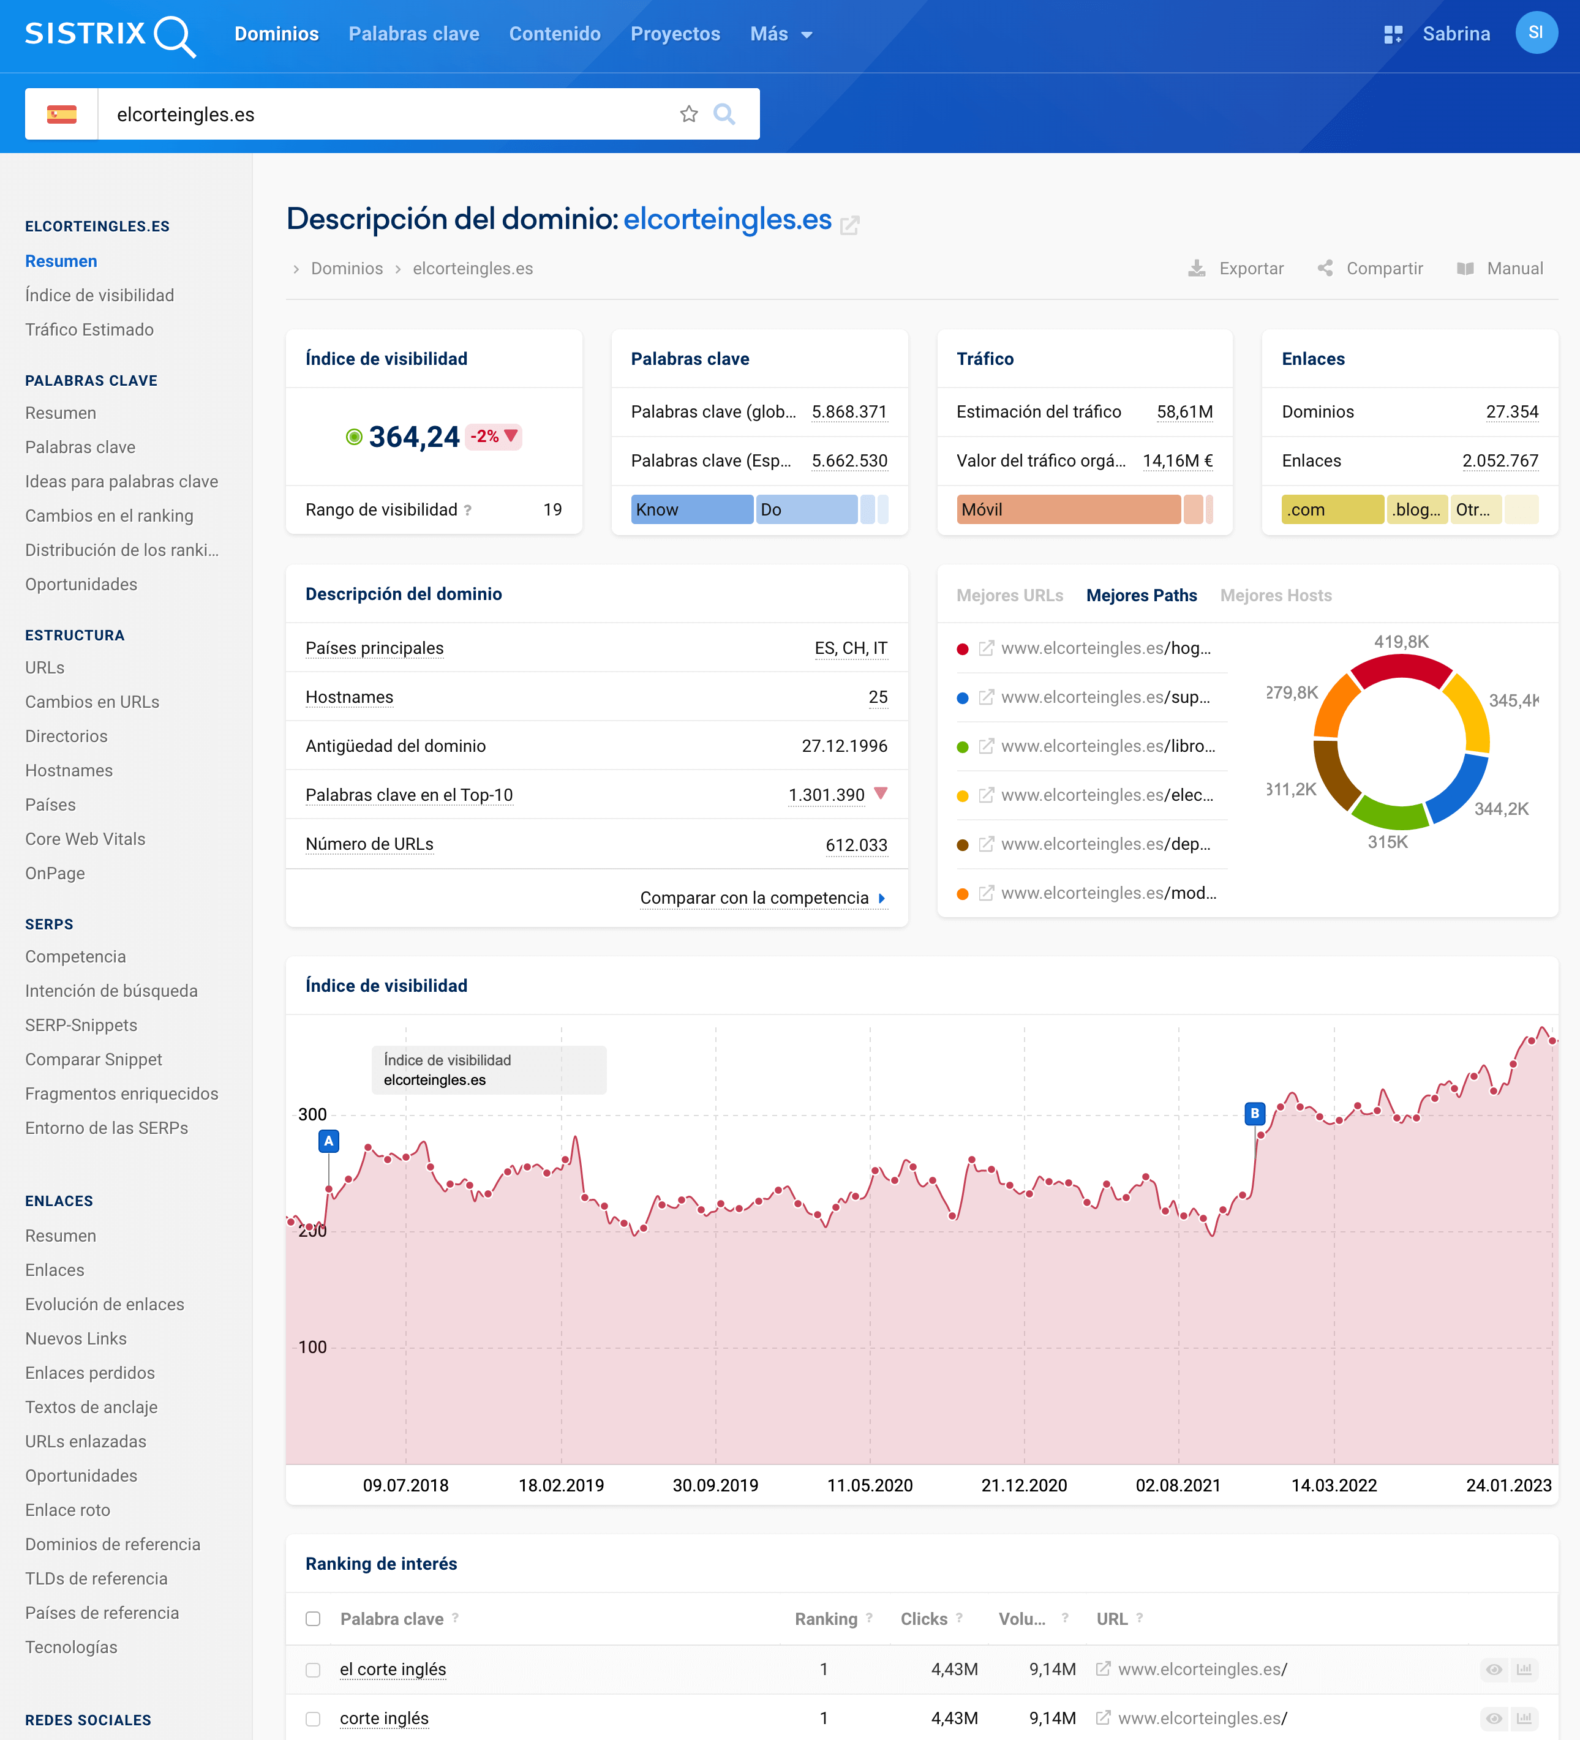This screenshot has width=1580, height=1740.
Task: Open external link icon for /dep... path
Action: click(x=986, y=844)
